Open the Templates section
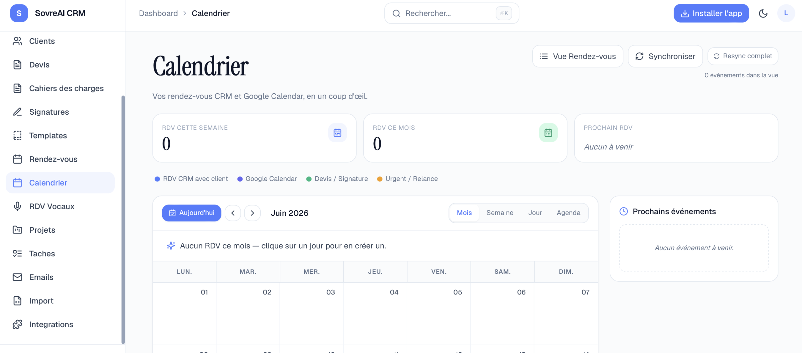Screen dimensions: 802x353 (60, 136)
